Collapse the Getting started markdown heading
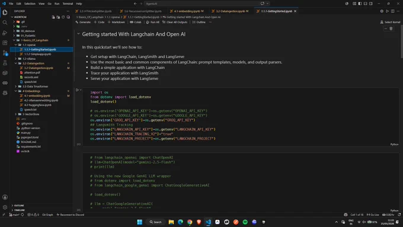The width and height of the screenshot is (403, 227). pos(78,34)
